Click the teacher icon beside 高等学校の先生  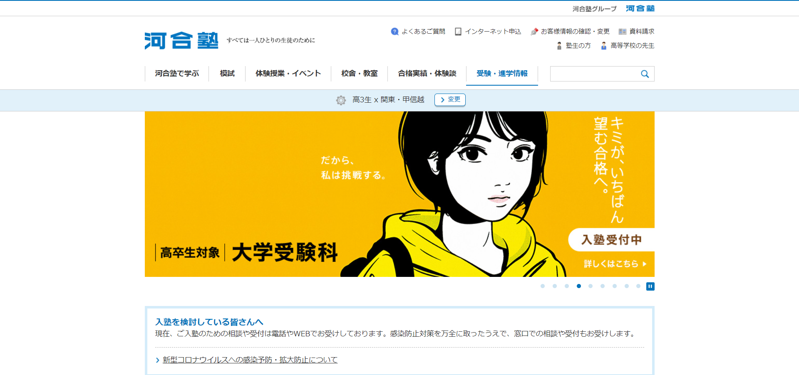click(604, 46)
